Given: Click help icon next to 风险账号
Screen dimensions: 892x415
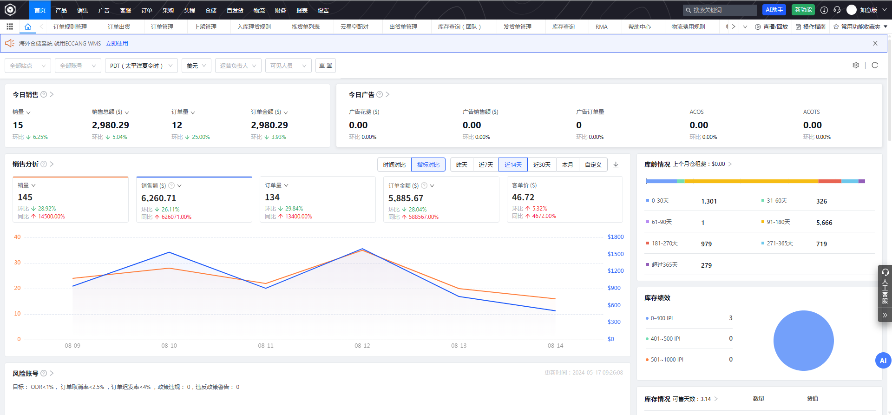Looking at the screenshot, I should pos(44,373).
